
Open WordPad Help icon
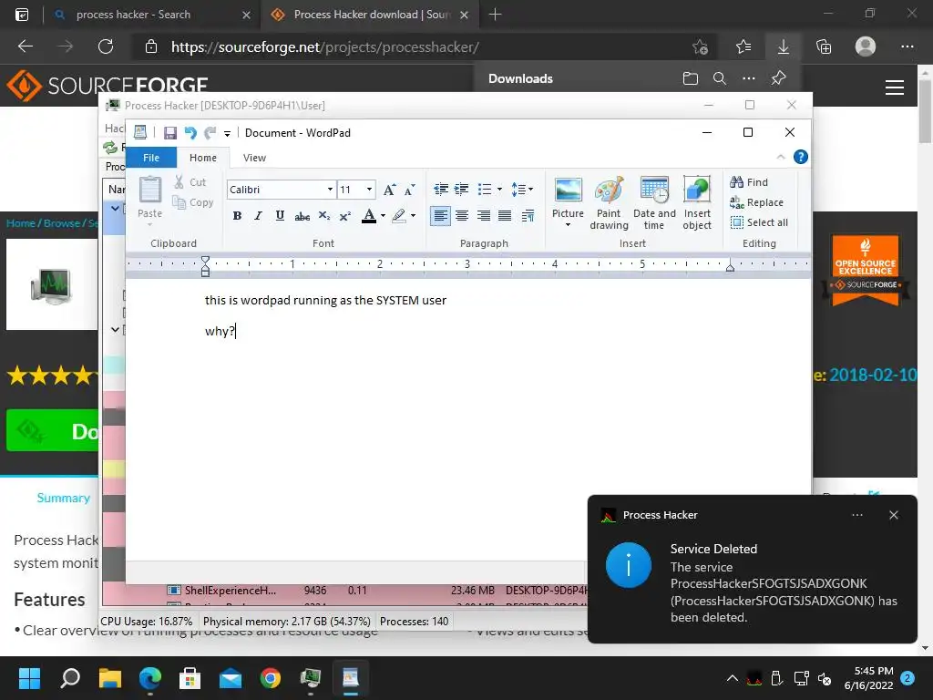coord(801,157)
